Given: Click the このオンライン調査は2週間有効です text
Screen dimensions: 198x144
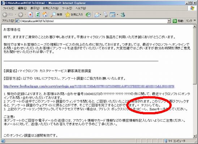Looking at the screenshot, I should (31, 136).
